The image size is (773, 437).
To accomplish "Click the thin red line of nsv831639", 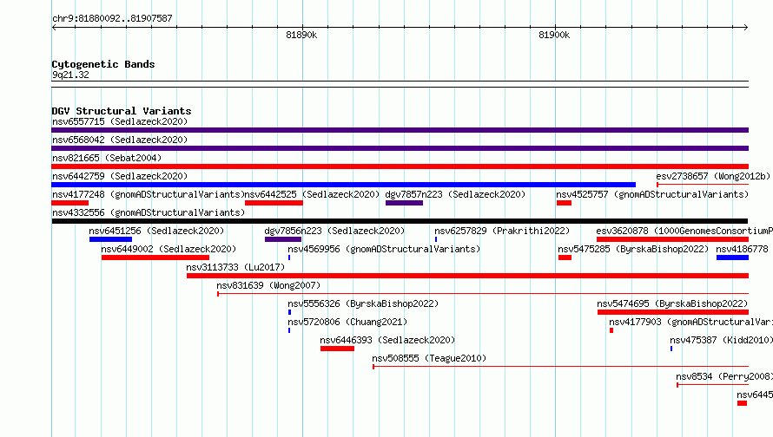I will coord(483,294).
